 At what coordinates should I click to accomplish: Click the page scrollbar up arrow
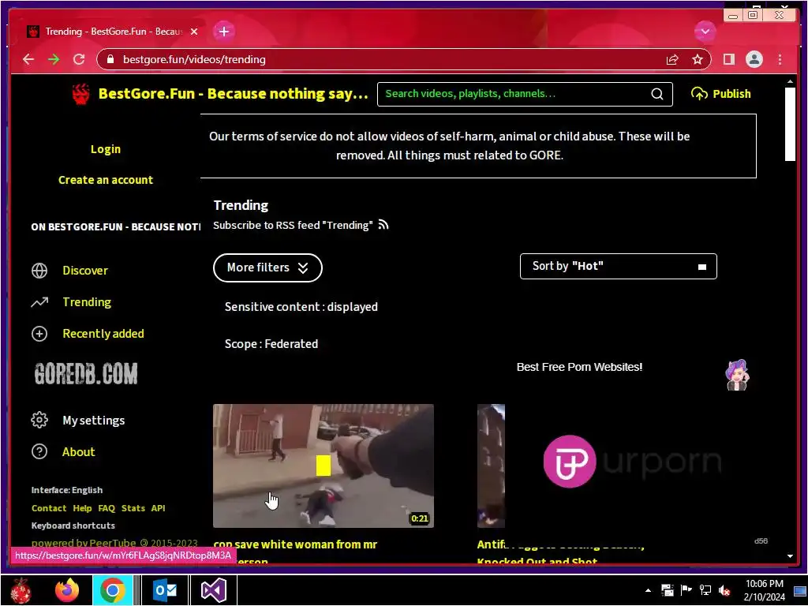point(790,81)
